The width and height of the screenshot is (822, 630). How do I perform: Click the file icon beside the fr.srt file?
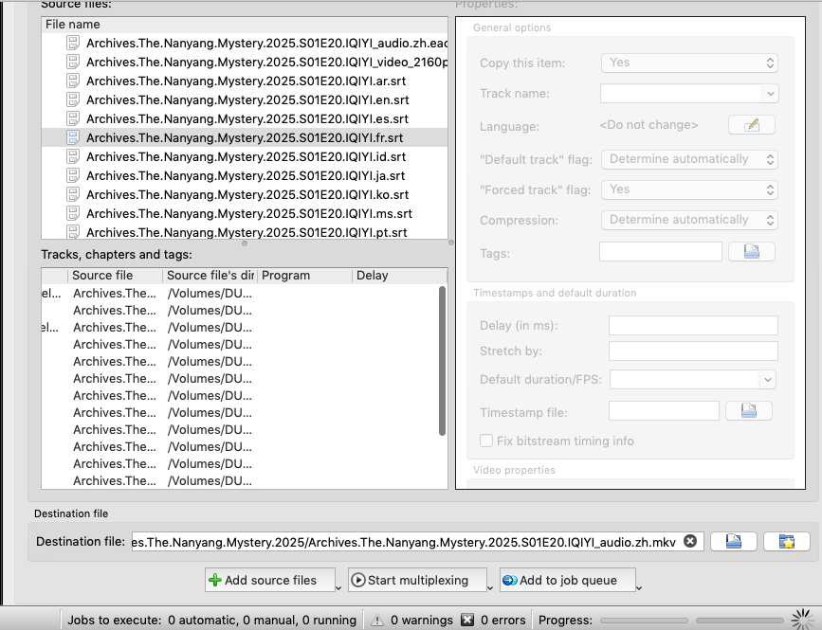pyautogui.click(x=73, y=137)
